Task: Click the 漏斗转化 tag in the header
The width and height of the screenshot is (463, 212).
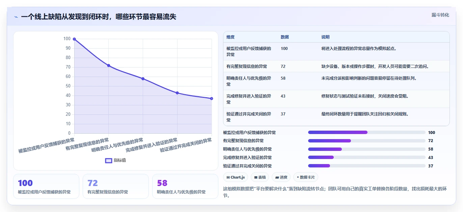Action: point(440,15)
